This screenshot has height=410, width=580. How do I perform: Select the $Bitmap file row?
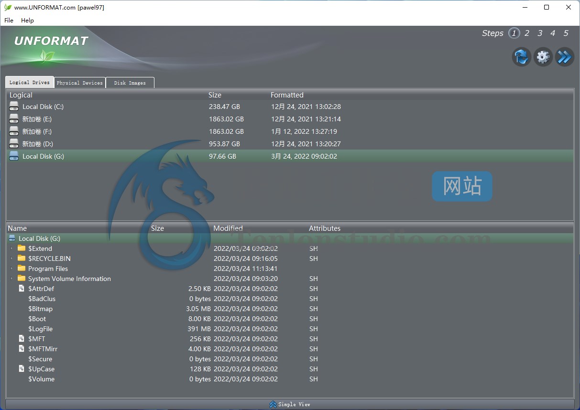290,309
